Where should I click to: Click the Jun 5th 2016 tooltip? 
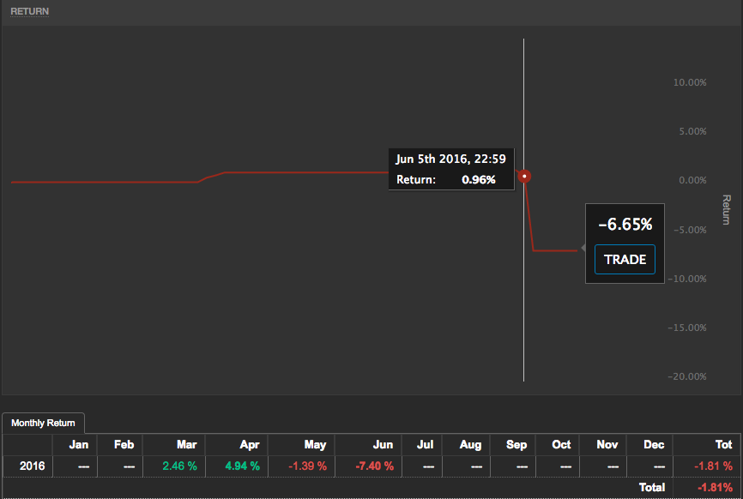(450, 169)
